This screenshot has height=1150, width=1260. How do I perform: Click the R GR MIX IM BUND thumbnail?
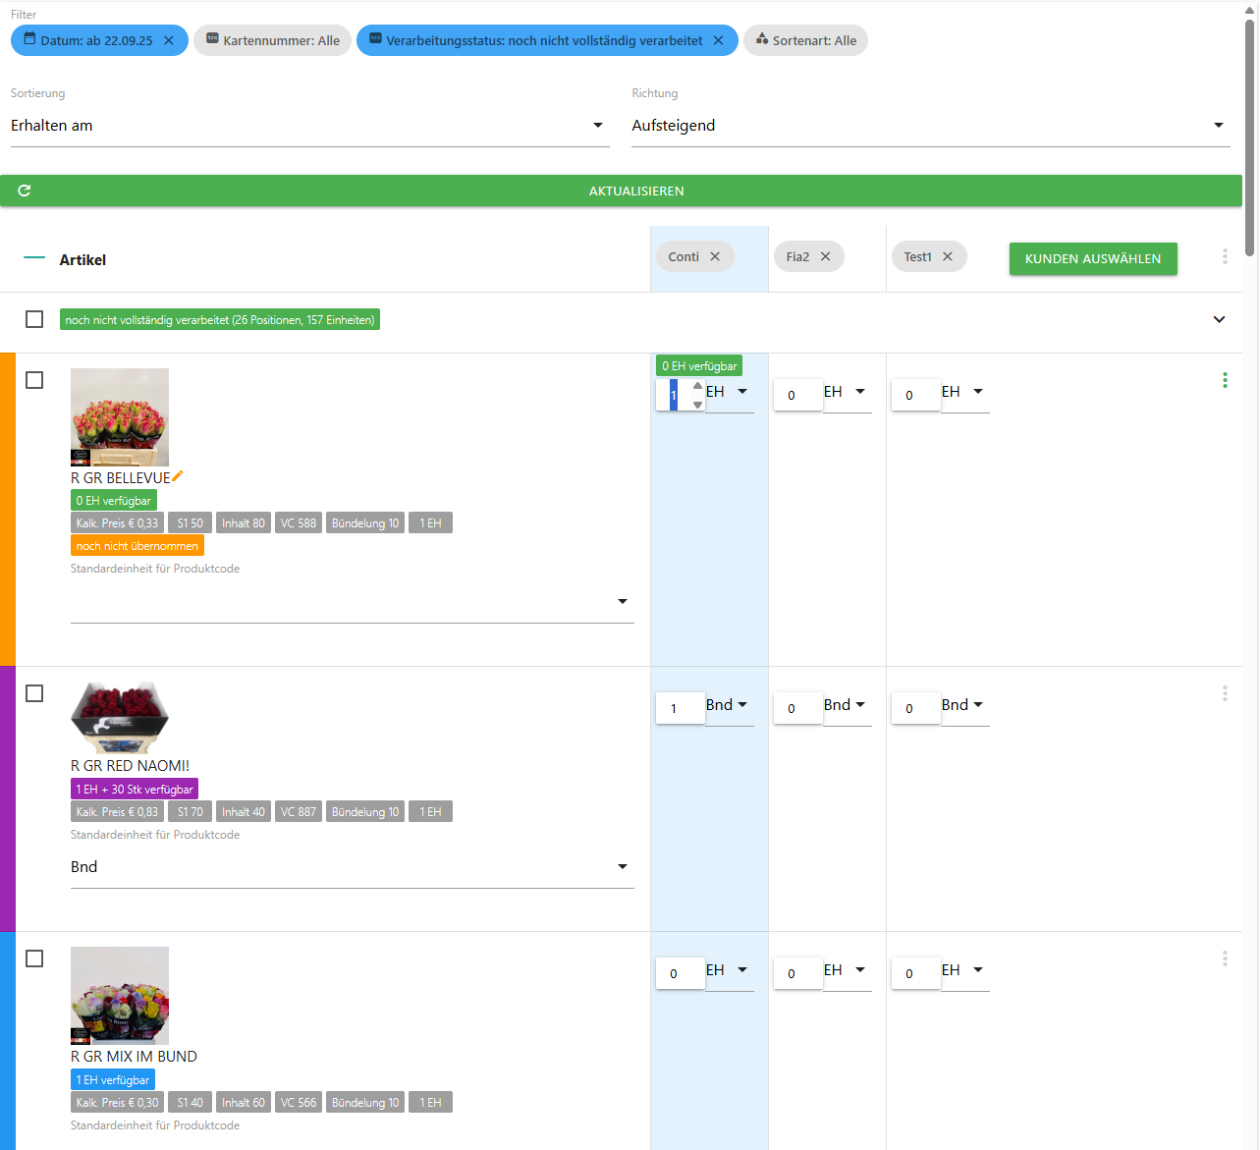120,995
